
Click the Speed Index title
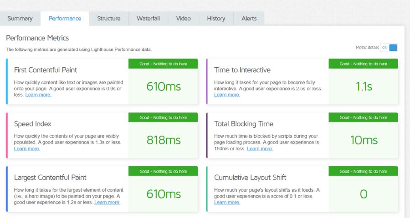tap(33, 124)
